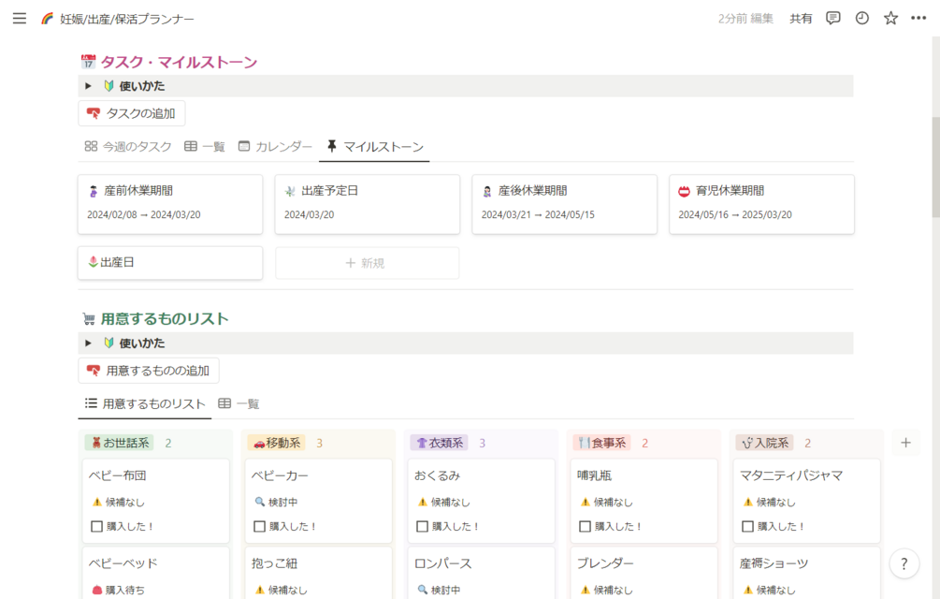The height and width of the screenshot is (599, 940).
Task: Click the 入院系 group tag
Action: [x=765, y=443]
